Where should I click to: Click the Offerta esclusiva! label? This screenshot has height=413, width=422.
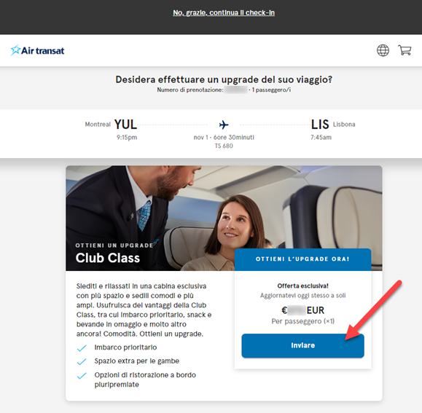tap(302, 286)
